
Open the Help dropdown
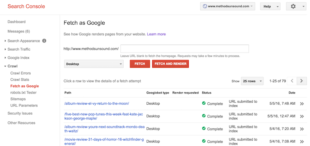(270, 7)
